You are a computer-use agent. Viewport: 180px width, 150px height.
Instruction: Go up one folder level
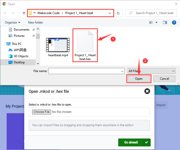(24, 13)
